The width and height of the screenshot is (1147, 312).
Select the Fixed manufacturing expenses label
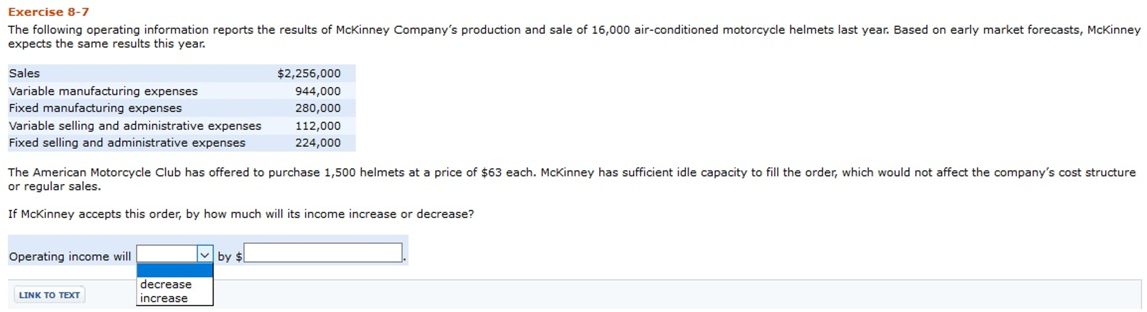tap(95, 108)
